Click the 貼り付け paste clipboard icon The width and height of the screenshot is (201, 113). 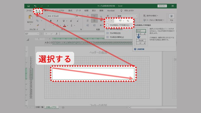[x=30, y=17]
